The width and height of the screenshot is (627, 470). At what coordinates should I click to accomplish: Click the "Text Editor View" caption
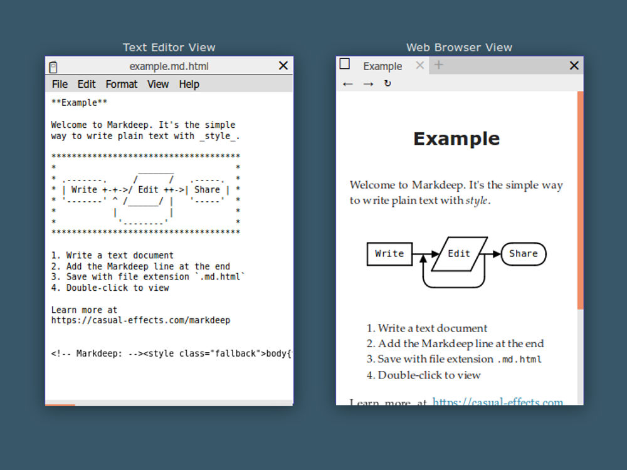(169, 48)
